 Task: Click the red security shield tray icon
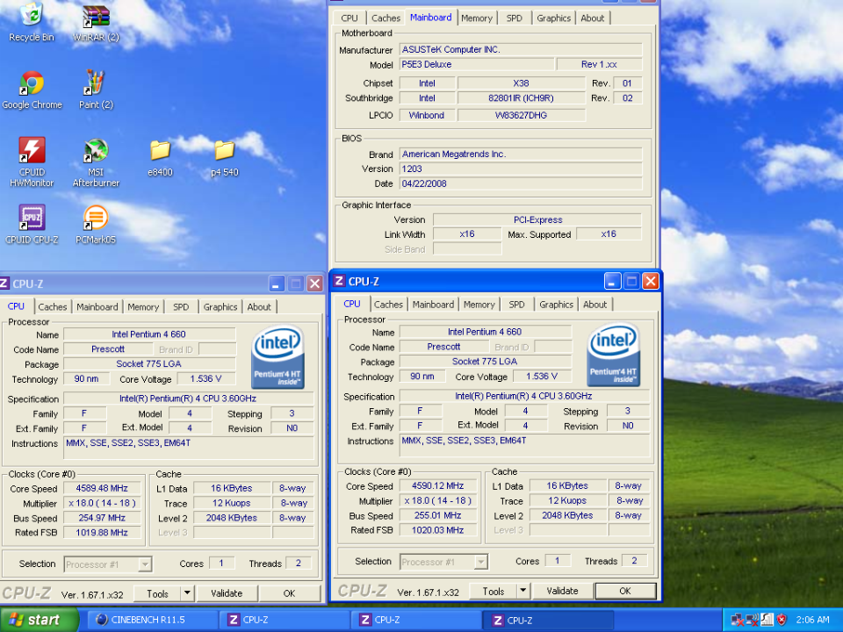(x=782, y=620)
